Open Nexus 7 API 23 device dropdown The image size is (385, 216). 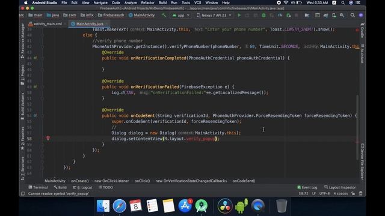pyautogui.click(x=214, y=15)
